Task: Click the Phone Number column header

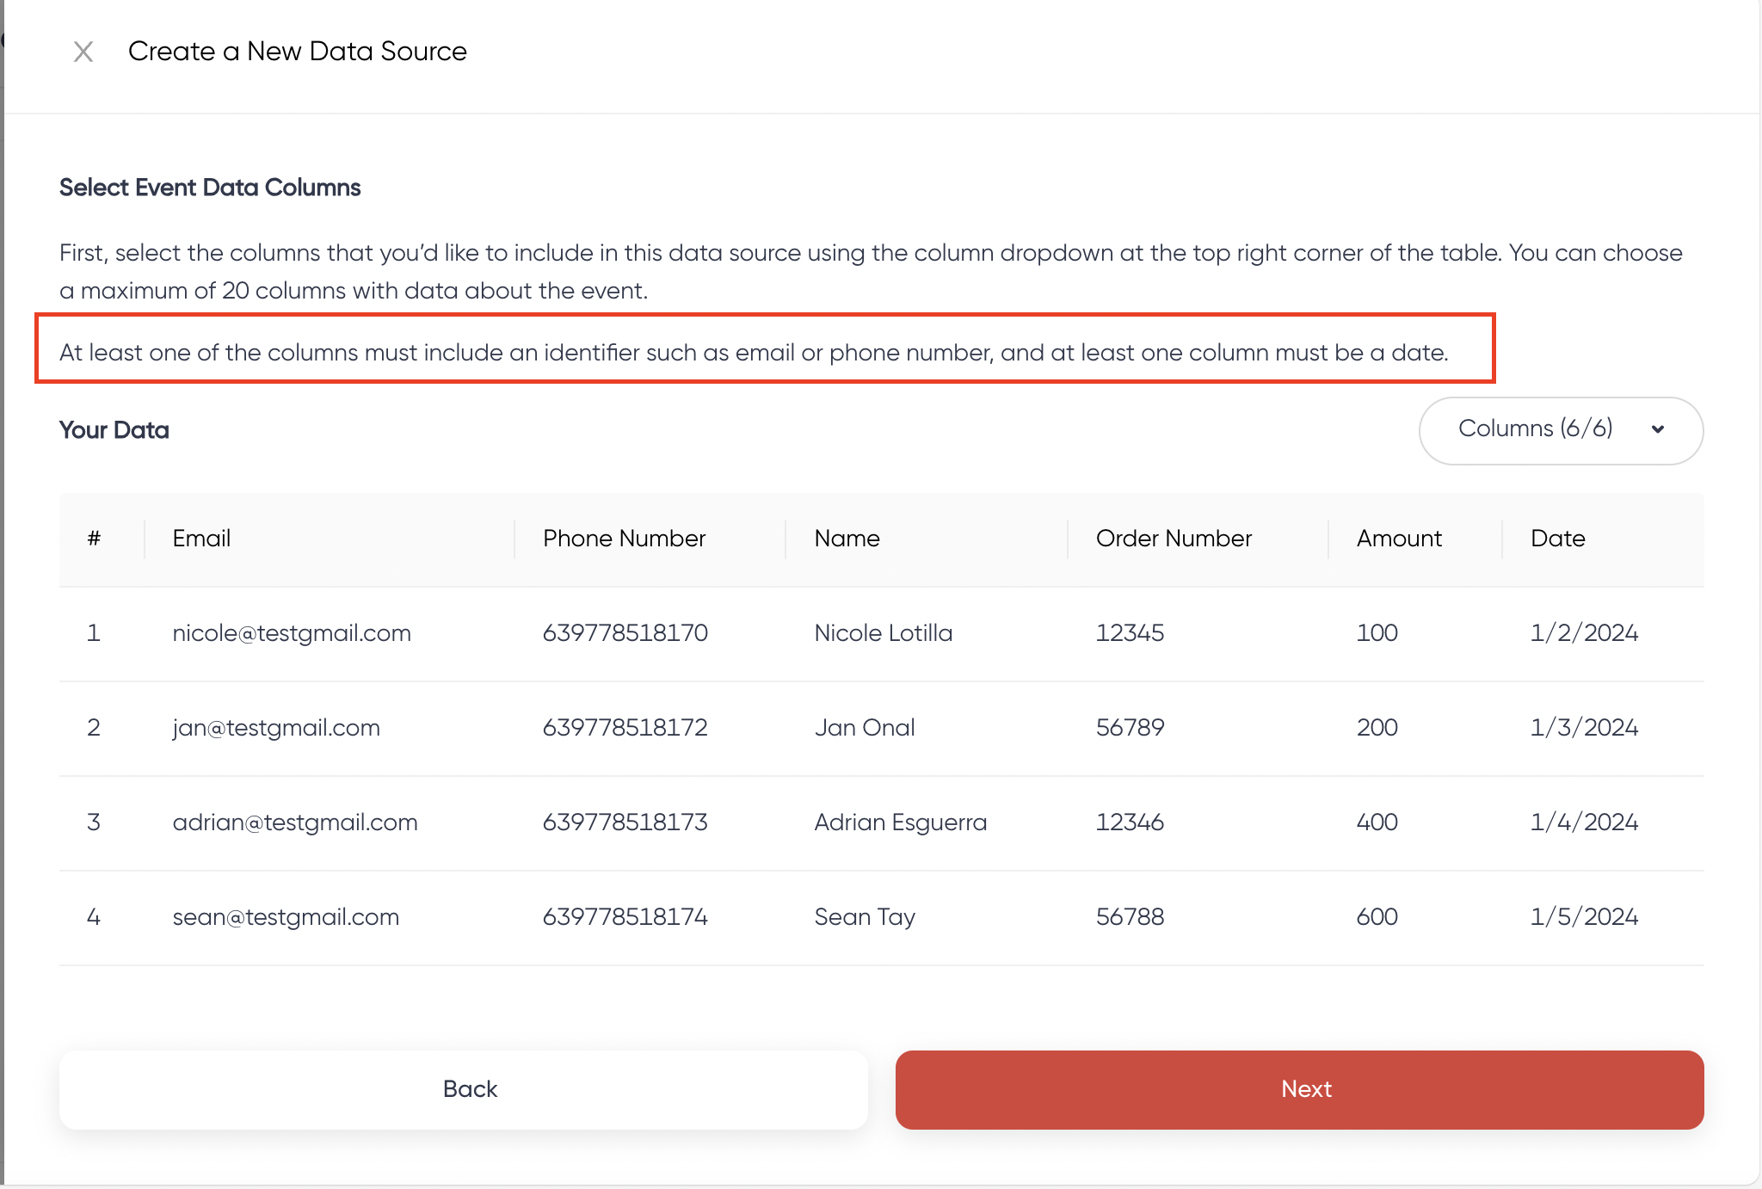Action: tap(624, 539)
